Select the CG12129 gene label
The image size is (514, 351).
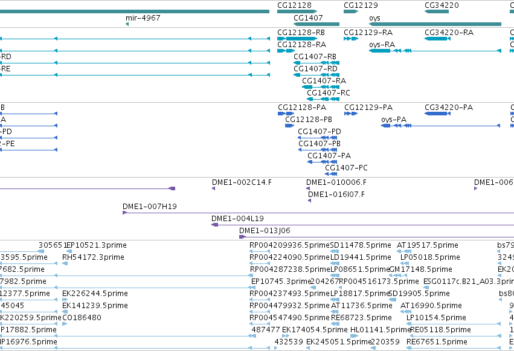pos(361,5)
